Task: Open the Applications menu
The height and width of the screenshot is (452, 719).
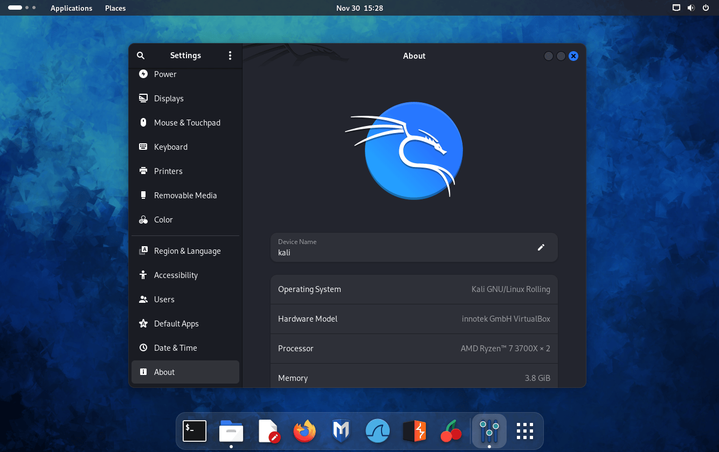Action: (71, 8)
